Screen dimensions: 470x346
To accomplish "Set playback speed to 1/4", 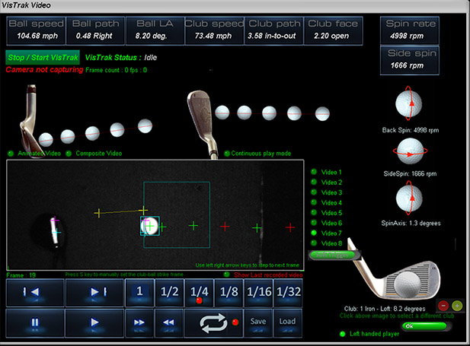I will (x=199, y=293).
